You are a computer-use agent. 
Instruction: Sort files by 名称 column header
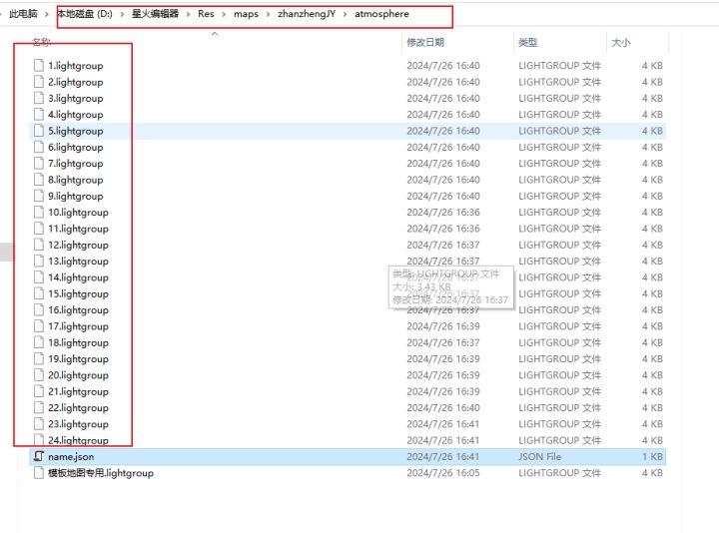(41, 42)
